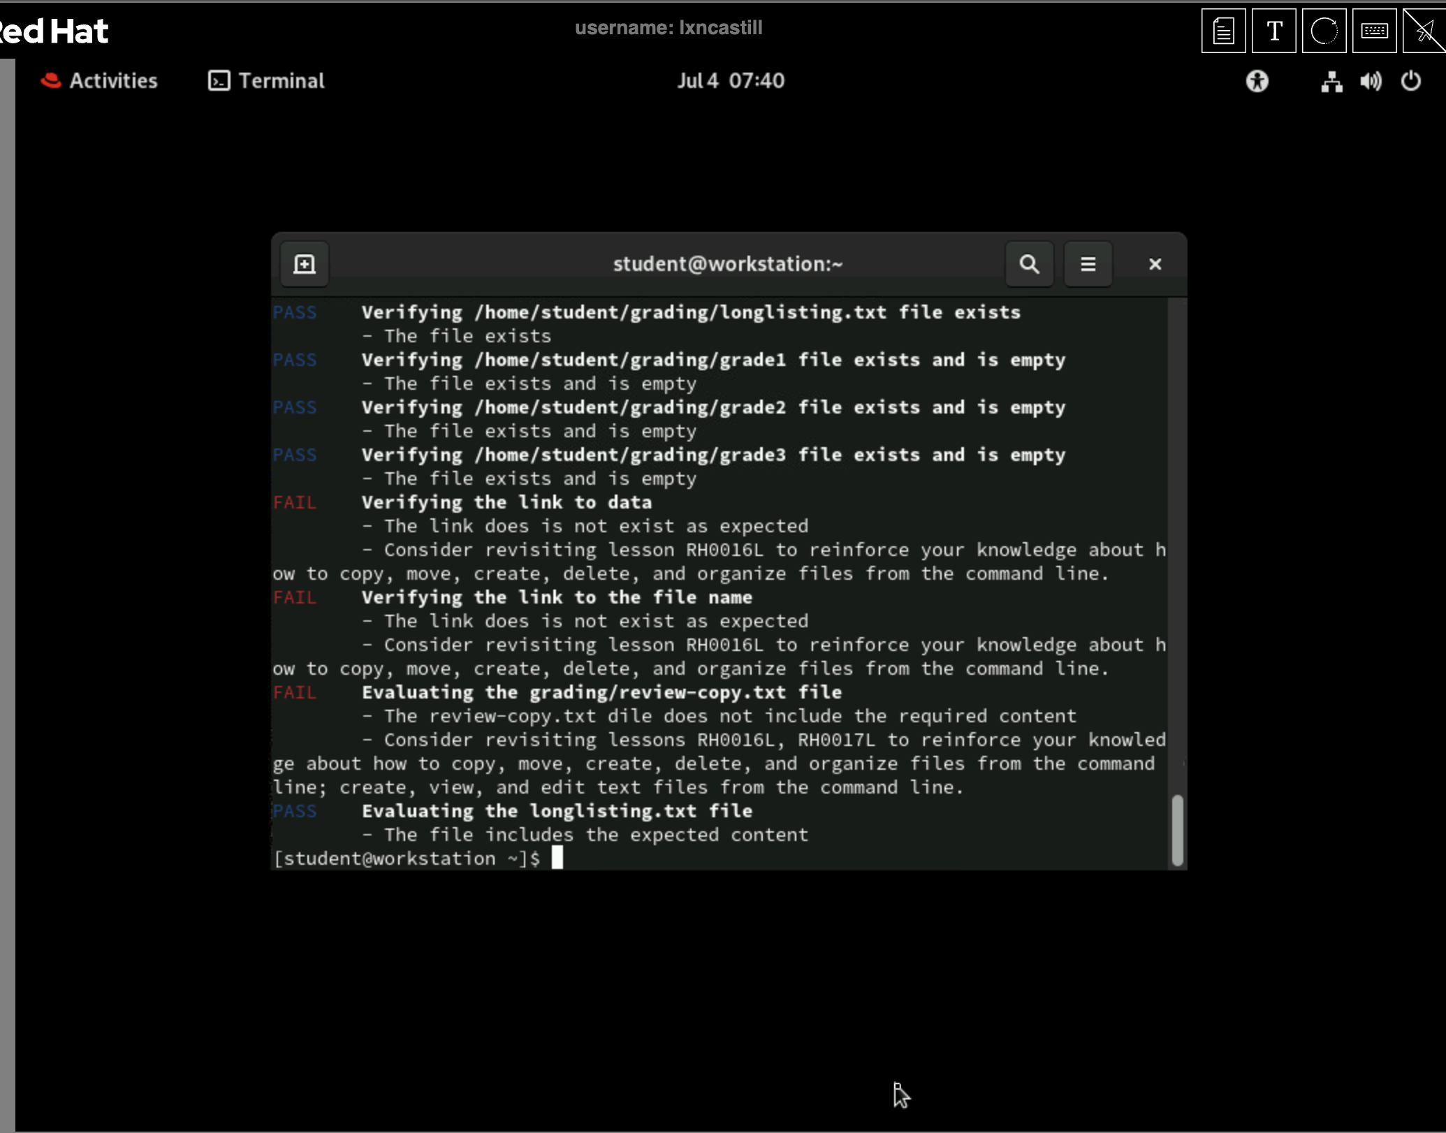
Task: Click the terminal search magnifier icon
Action: click(1029, 264)
